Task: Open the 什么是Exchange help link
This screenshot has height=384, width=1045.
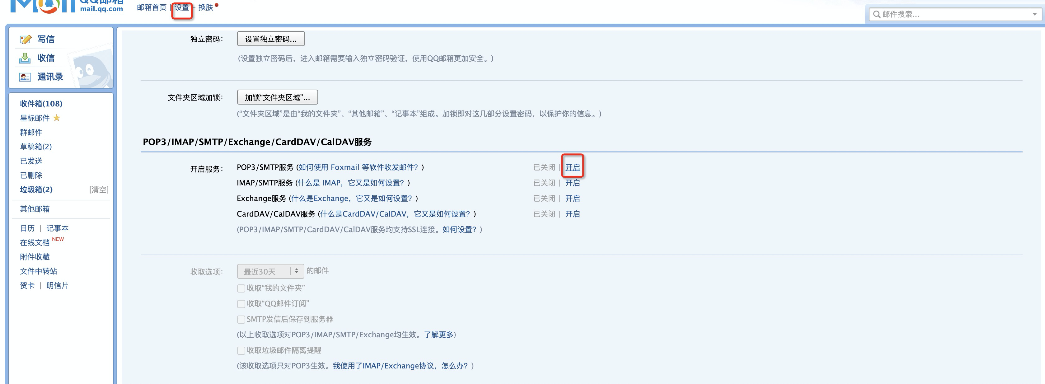Action: [352, 198]
